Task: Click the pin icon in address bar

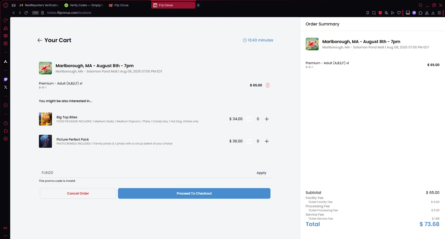Action: 368,13
